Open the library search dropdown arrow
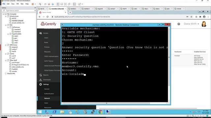211x118 pixels. point(35,10)
